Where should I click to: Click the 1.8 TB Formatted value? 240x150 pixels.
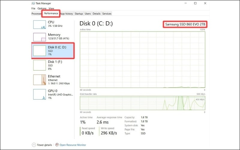144,121
